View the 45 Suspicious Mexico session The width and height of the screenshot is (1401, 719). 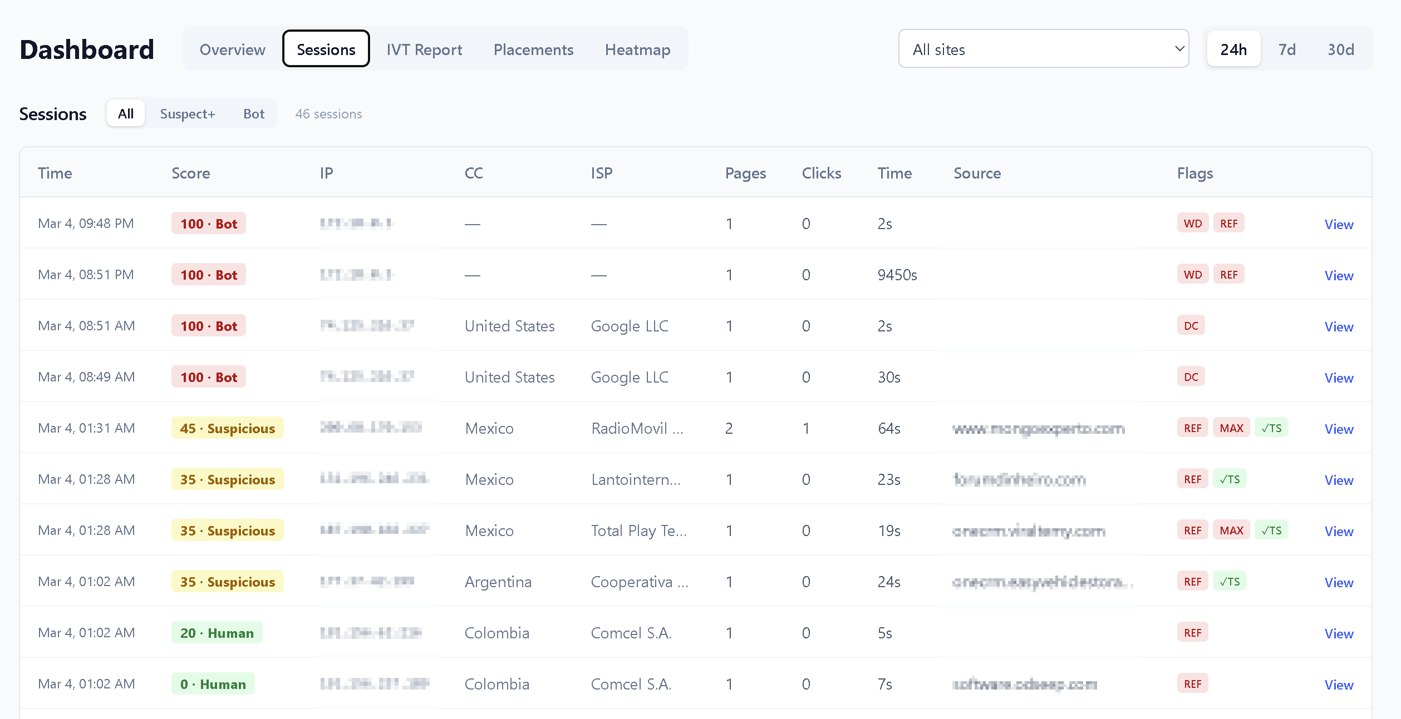point(1339,429)
